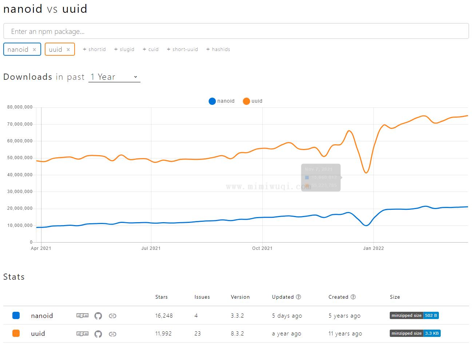472x346 pixels.
Task: Click the Stars column header
Action: (162, 297)
